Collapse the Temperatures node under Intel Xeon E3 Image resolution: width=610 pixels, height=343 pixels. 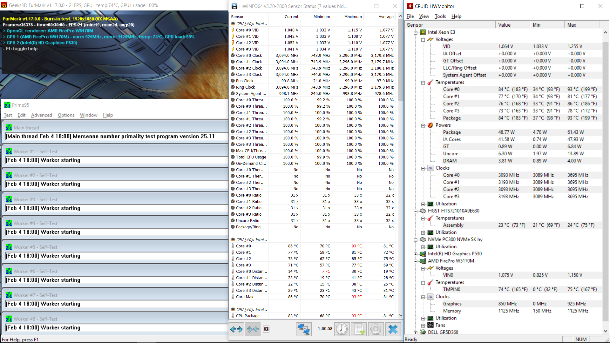coord(423,83)
